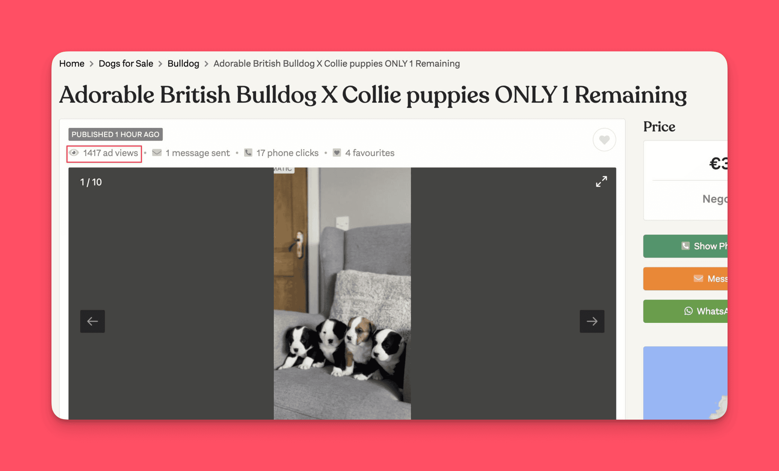Open the Bulldog breadcrumb link
779x471 pixels.
pyautogui.click(x=183, y=64)
